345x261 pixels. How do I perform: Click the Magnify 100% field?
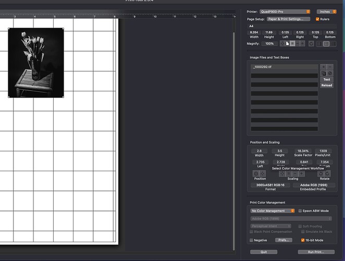[269, 44]
